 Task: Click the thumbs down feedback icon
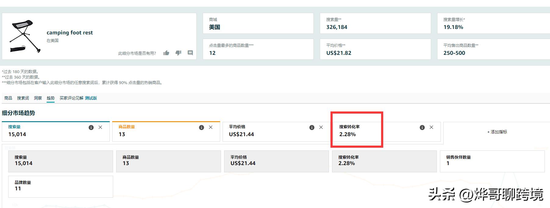coord(178,53)
